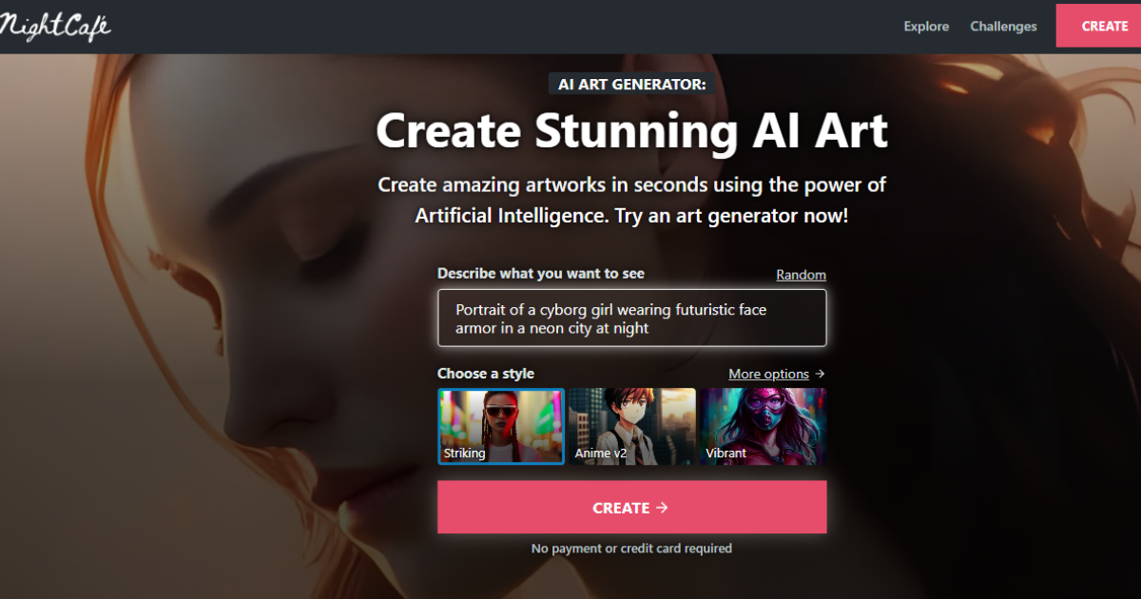1141x599 pixels.
Task: Open the NightCafe logo home link
Action: [x=54, y=26]
